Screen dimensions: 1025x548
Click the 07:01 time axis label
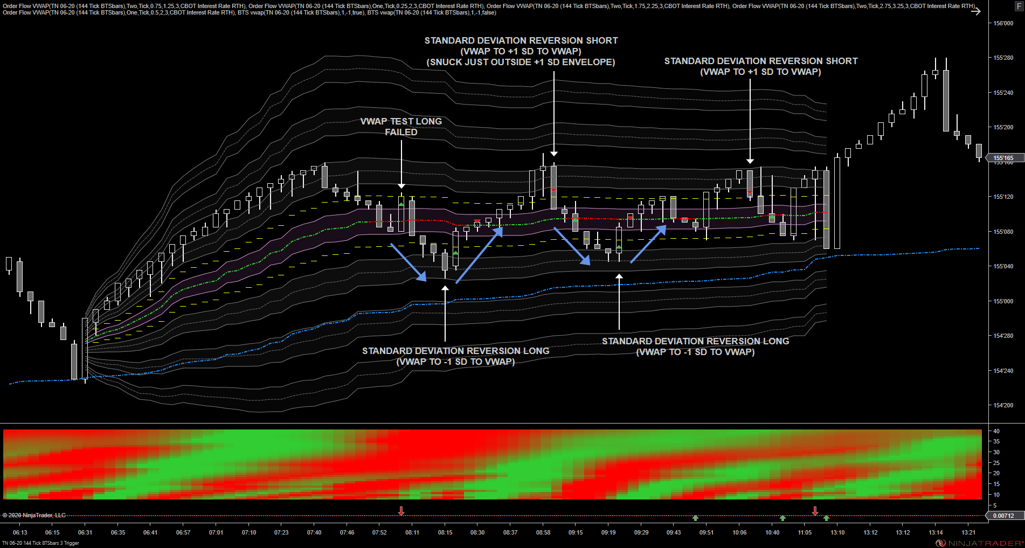coord(216,532)
